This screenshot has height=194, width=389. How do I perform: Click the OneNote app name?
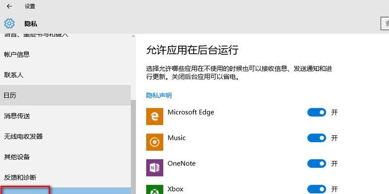[182, 163]
